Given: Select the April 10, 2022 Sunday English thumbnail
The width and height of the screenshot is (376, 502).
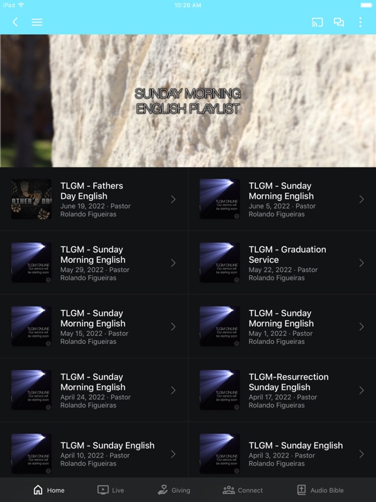Looking at the screenshot, I should 31,454.
